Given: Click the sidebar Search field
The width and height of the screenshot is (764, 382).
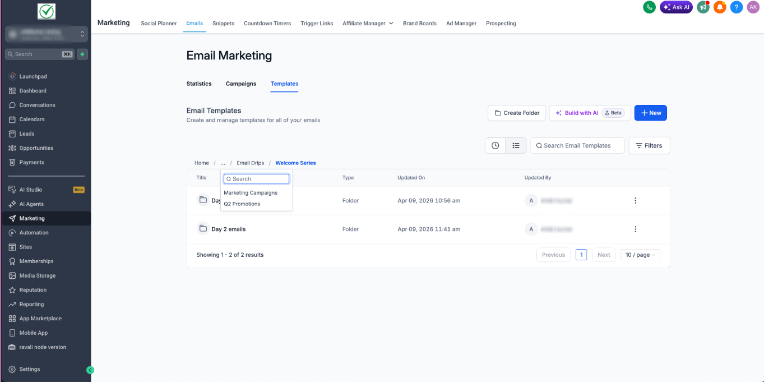Looking at the screenshot, I should pos(39,54).
